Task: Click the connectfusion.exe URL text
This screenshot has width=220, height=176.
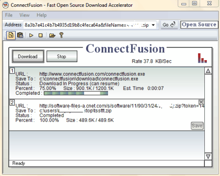Action: (x=92, y=74)
